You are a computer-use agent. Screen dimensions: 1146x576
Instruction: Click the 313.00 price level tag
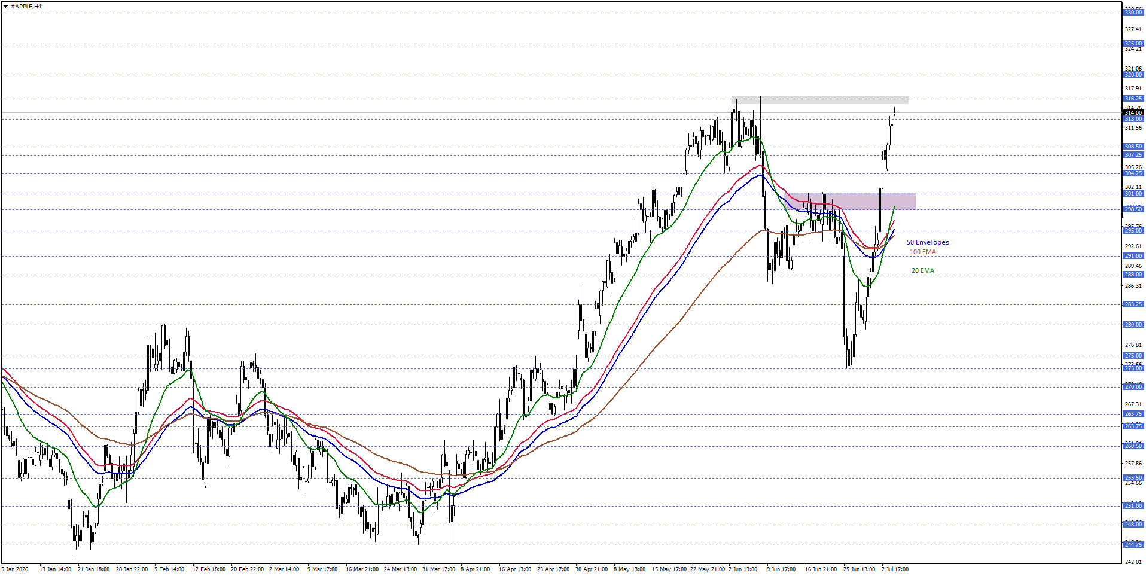coord(1133,118)
